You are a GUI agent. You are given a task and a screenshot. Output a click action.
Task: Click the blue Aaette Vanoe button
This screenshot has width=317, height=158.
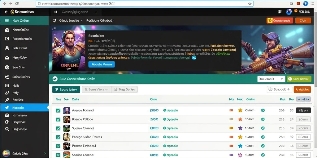[x=102, y=64]
